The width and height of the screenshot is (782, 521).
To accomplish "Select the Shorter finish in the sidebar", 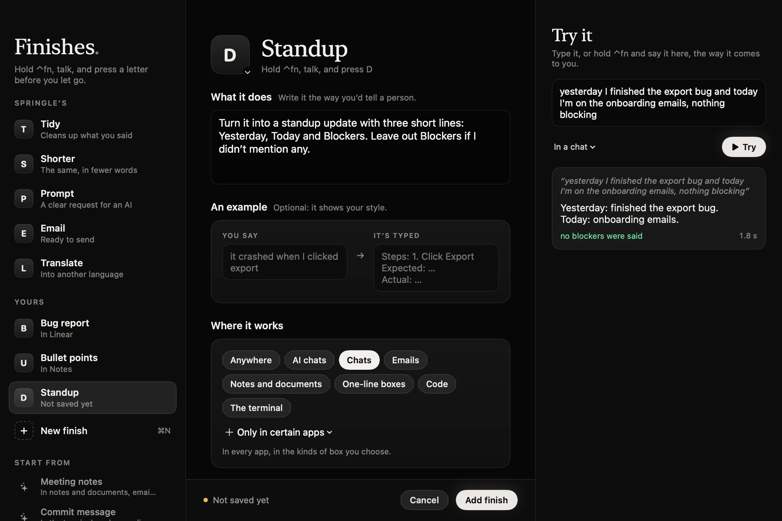I will 93,164.
